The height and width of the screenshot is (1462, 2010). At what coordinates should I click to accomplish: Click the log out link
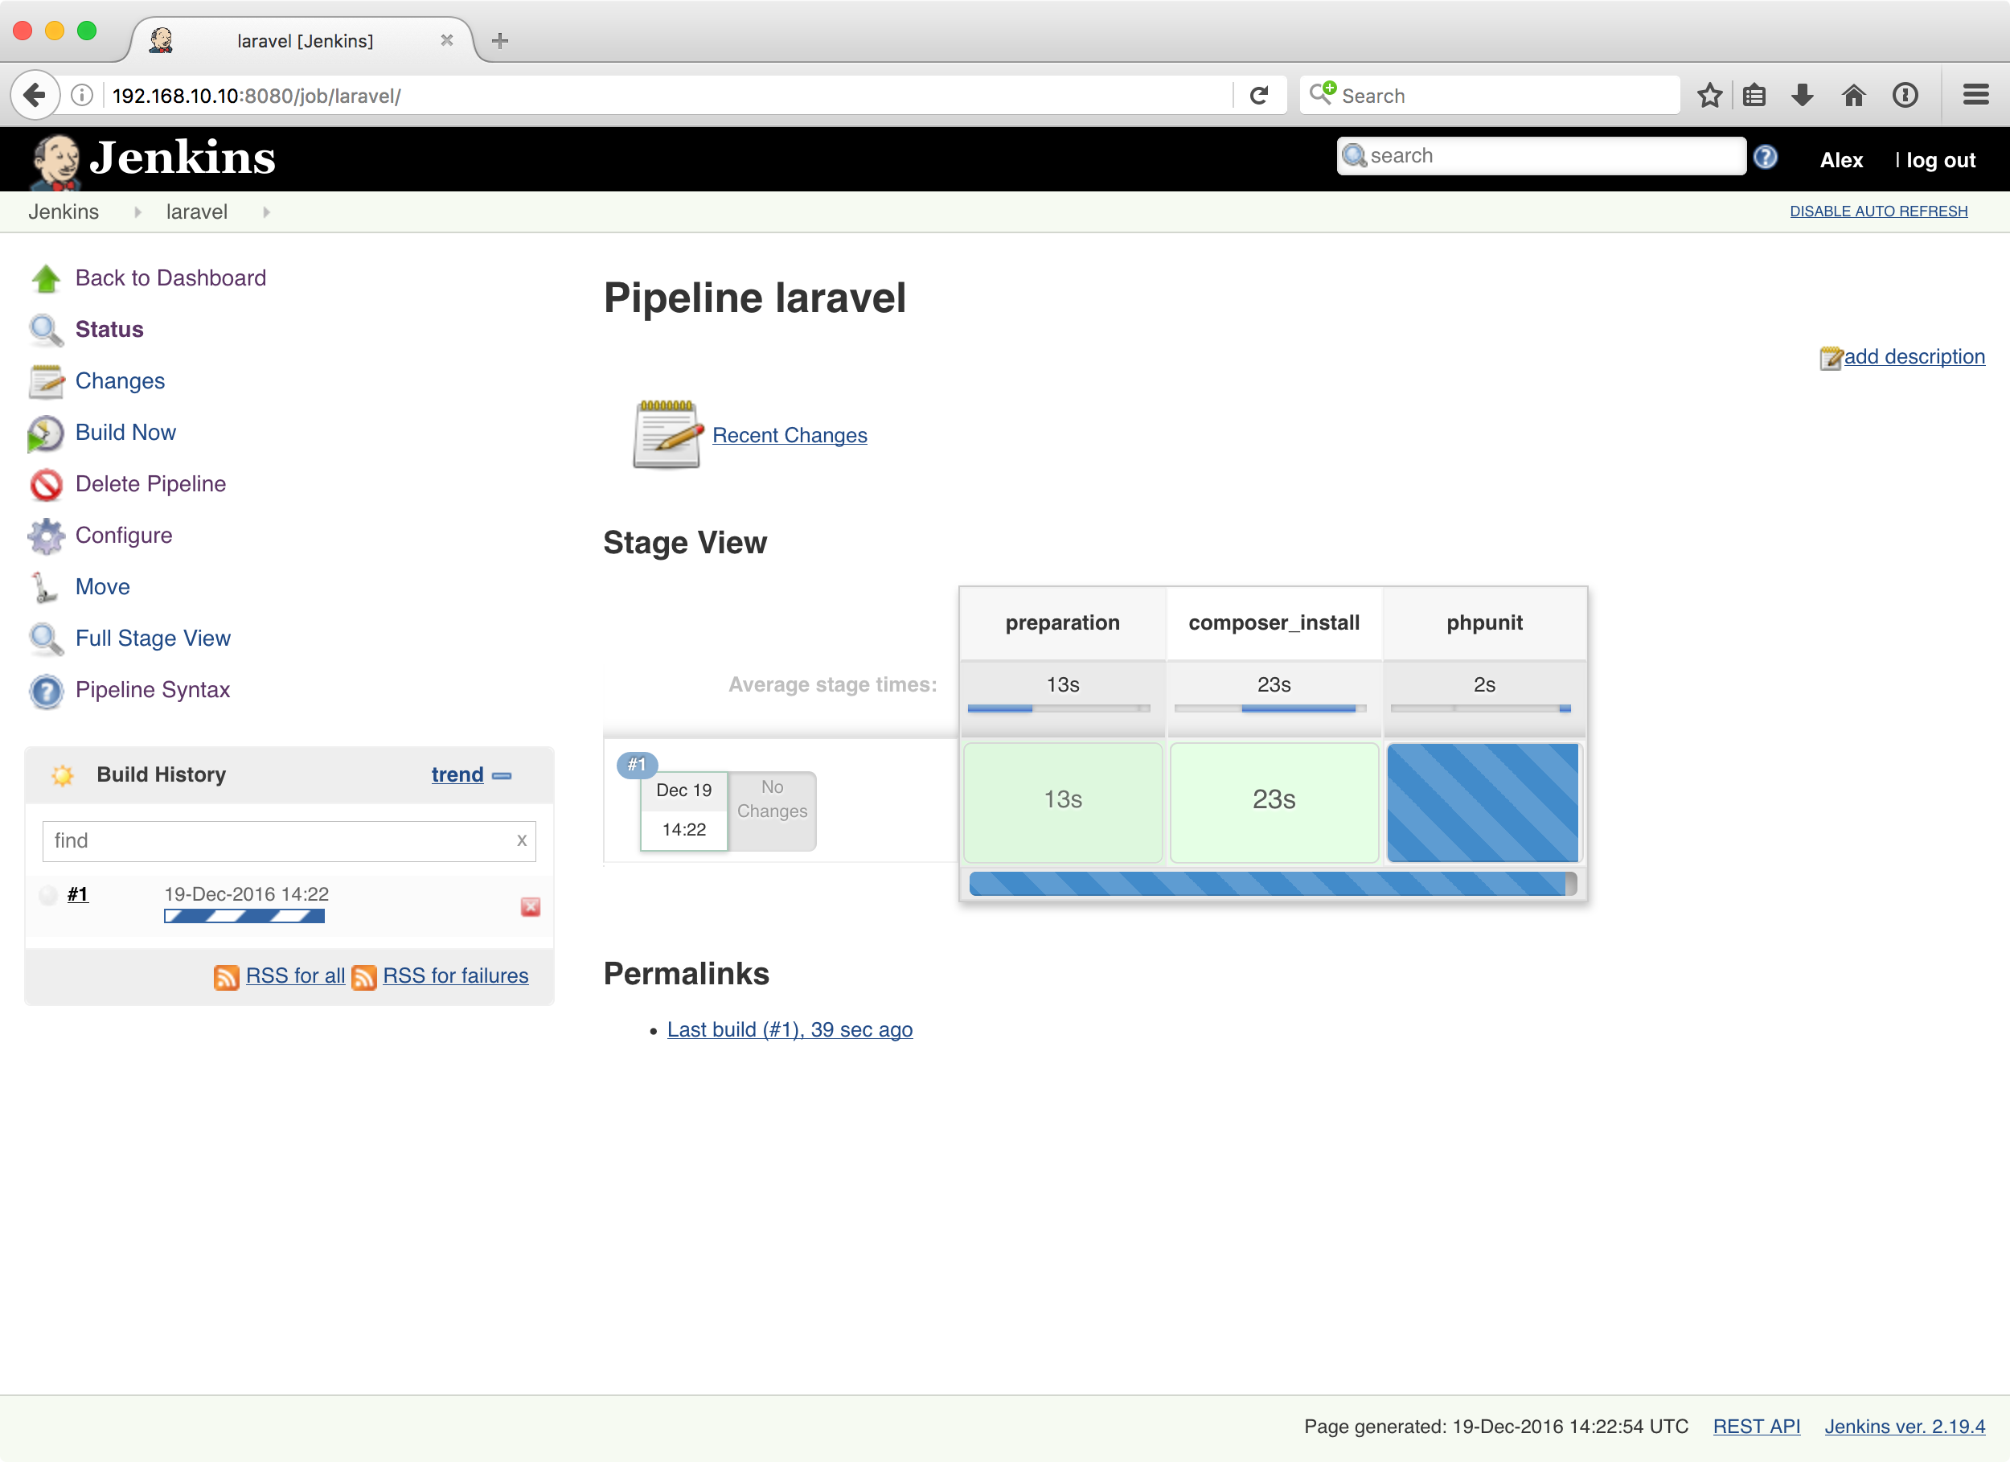pyautogui.click(x=1940, y=161)
